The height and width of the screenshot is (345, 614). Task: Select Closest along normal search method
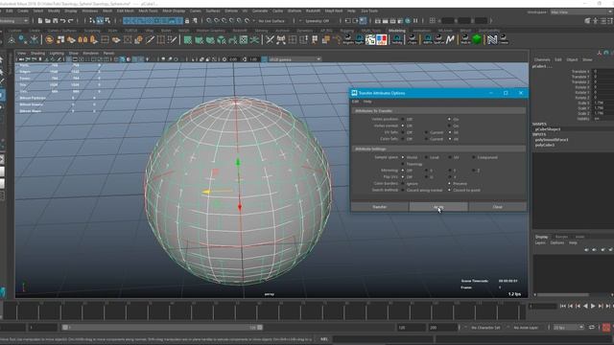click(x=403, y=190)
